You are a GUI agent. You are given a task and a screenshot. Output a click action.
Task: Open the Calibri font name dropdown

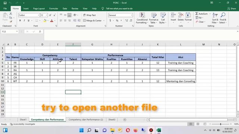[38, 15]
